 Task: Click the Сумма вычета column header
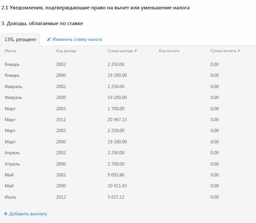click(x=225, y=51)
